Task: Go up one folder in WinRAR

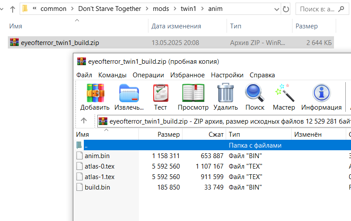Action: (84, 121)
